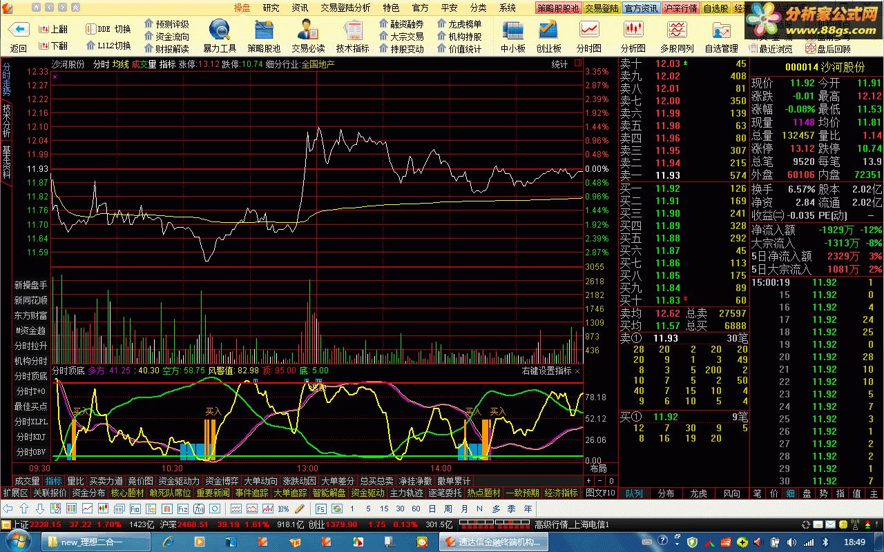
Task: Click the left arrow icon in bottom toolbar
Action: pyautogui.click(x=8, y=509)
